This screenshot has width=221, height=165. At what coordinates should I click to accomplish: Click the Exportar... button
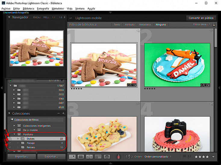point(51,156)
